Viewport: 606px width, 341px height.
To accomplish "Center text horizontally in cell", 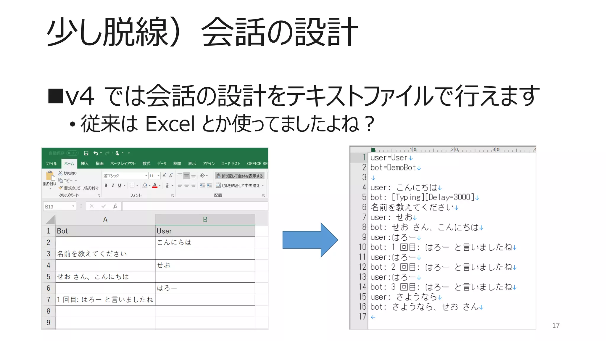I will click(x=186, y=185).
